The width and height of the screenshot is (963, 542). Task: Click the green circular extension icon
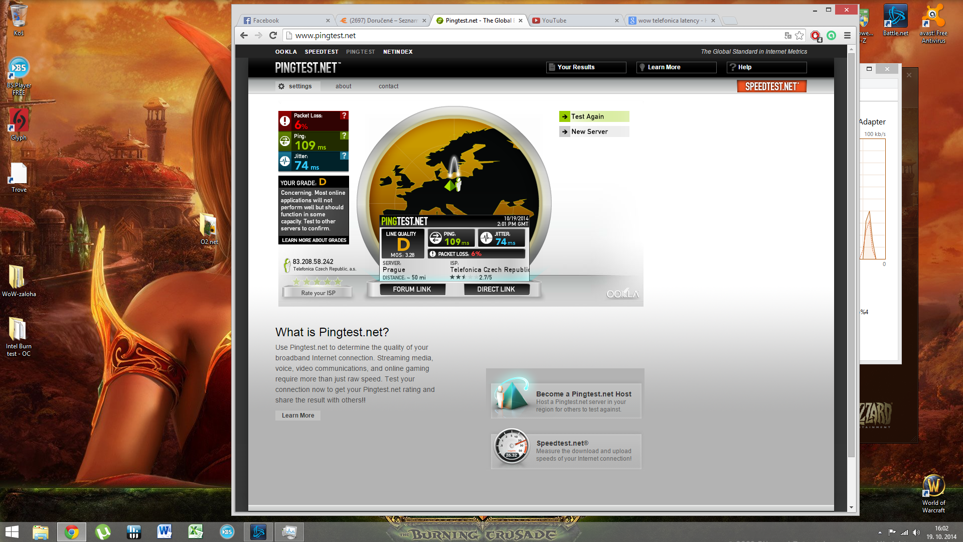click(832, 35)
